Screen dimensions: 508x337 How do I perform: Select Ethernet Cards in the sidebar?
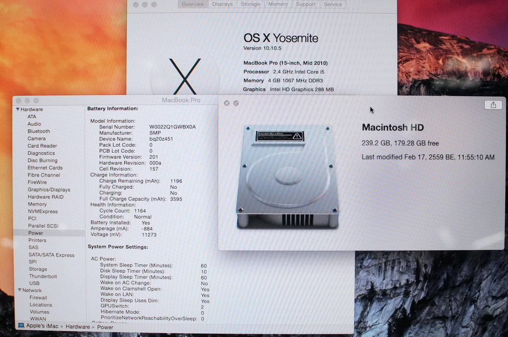coord(45,168)
